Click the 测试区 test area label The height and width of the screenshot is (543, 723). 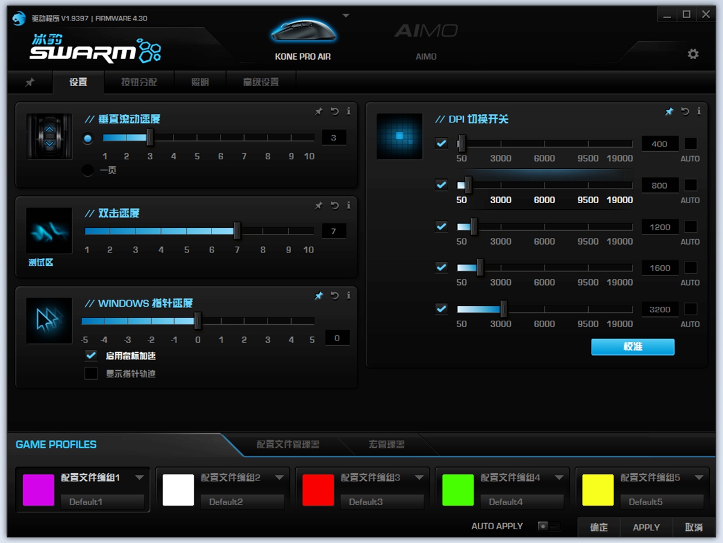coord(40,262)
